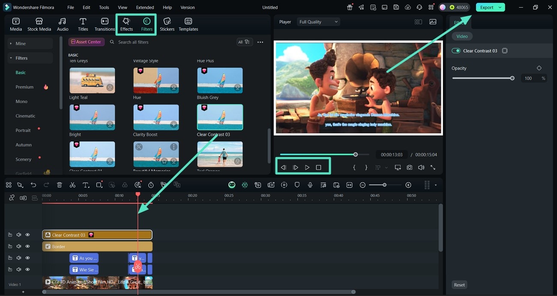Click the Crop tool icon
Viewport: 557px width, 296px height.
99,185
